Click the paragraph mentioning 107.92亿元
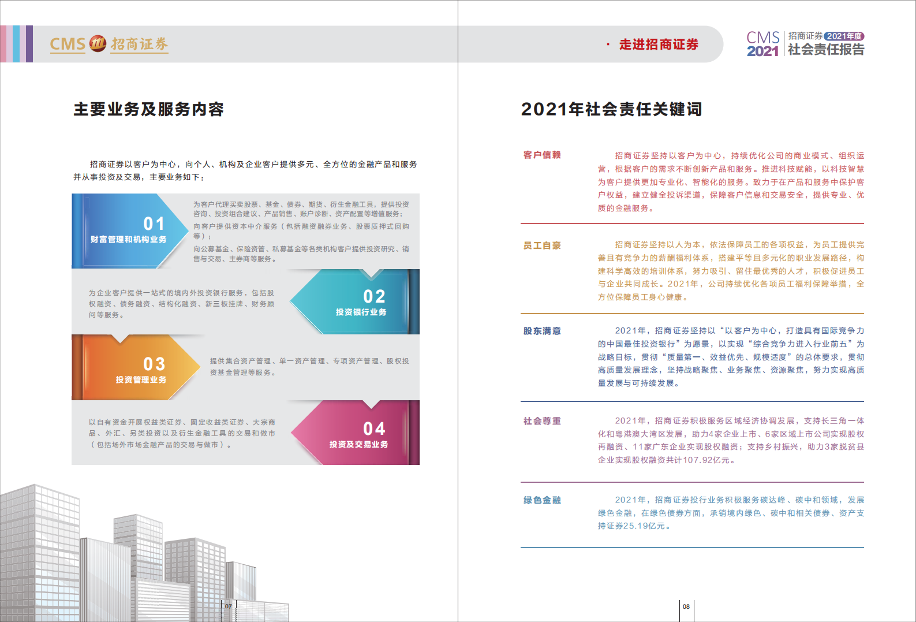Screen dimensions: 916x622 (x=731, y=441)
